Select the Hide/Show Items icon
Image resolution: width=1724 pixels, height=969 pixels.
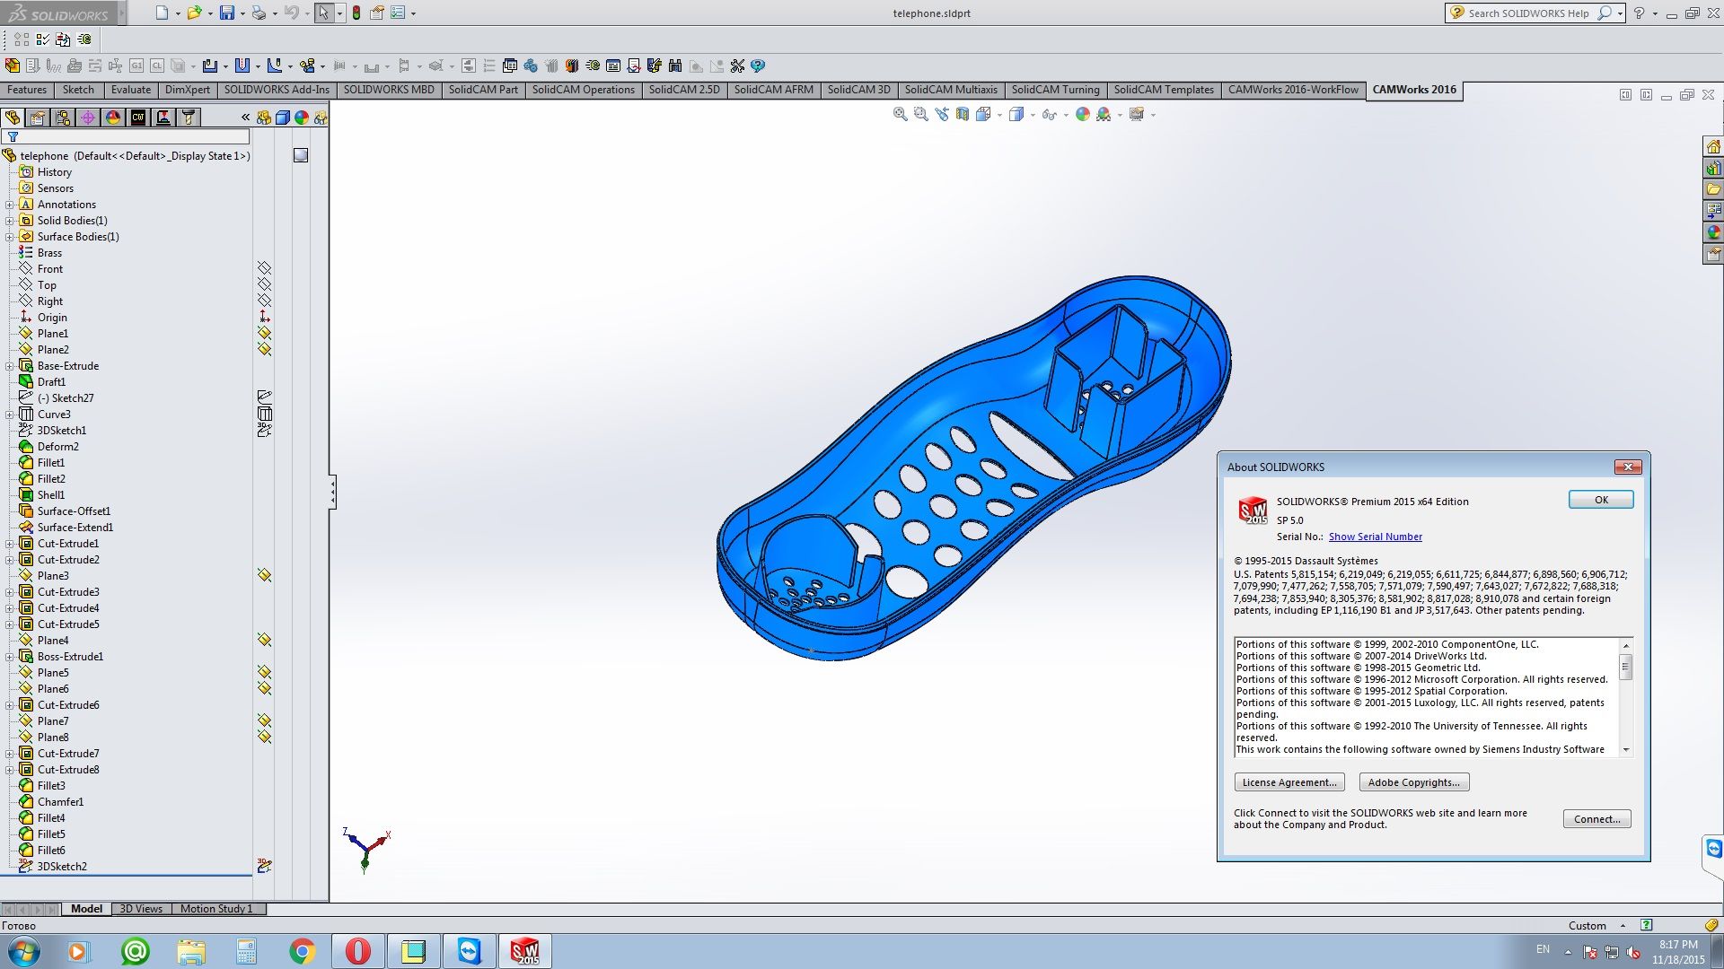pos(1049,114)
